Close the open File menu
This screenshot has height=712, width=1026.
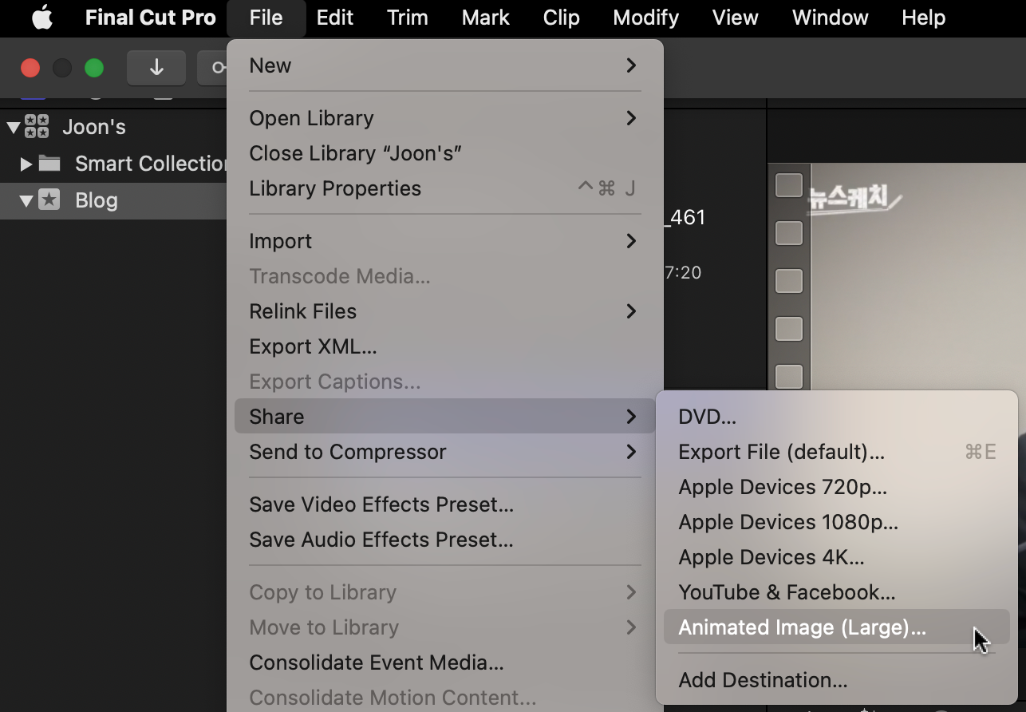(266, 18)
